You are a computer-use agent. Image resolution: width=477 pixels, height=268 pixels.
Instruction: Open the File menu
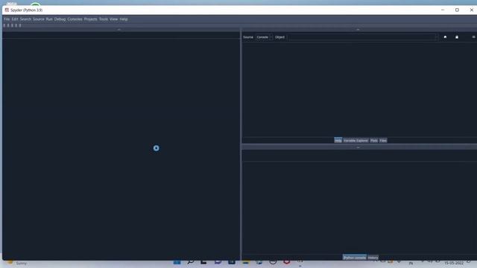pyautogui.click(x=7, y=19)
